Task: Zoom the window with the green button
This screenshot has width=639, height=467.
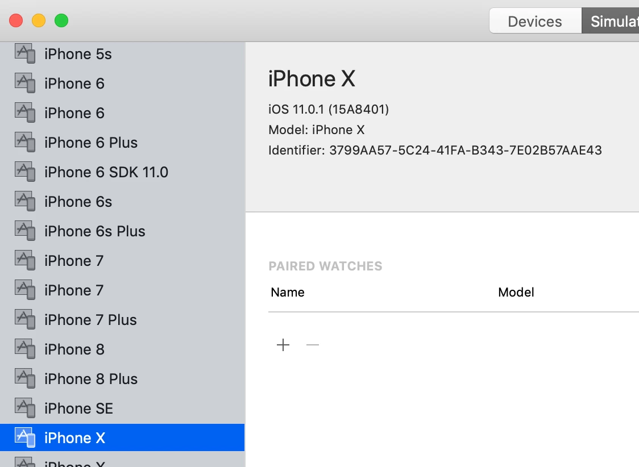Action: (x=61, y=20)
